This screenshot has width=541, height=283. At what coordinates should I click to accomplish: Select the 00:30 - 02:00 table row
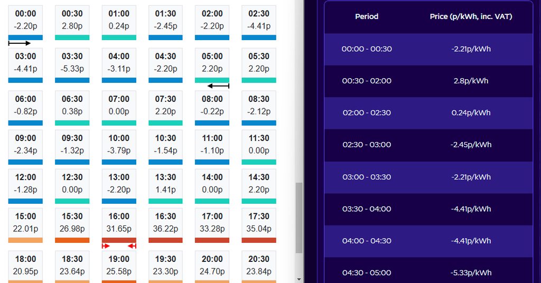click(367, 81)
